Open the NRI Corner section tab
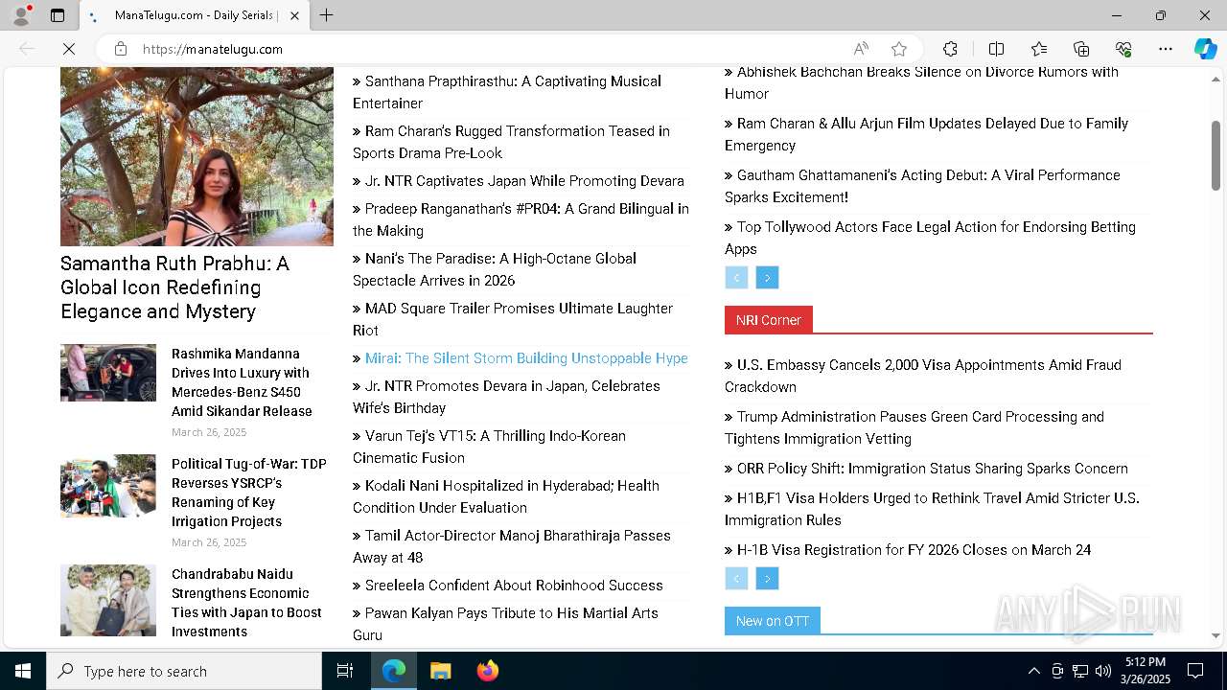1227x690 pixels. 769,320
